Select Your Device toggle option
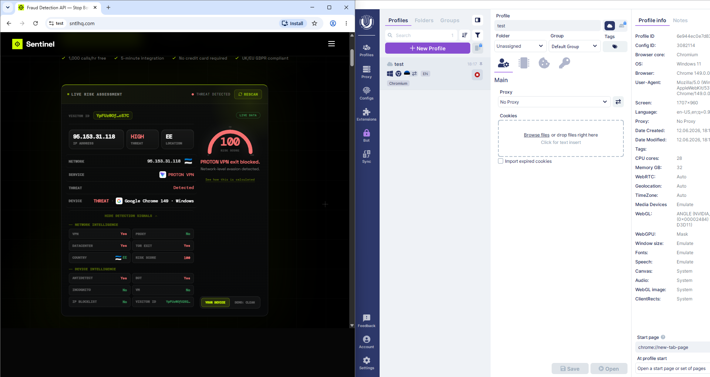The height and width of the screenshot is (377, 710). coord(215,302)
